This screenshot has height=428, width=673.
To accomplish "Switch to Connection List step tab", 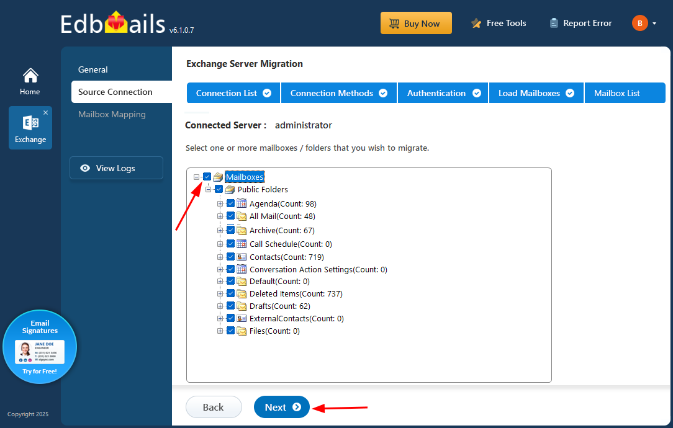I will tap(233, 93).
